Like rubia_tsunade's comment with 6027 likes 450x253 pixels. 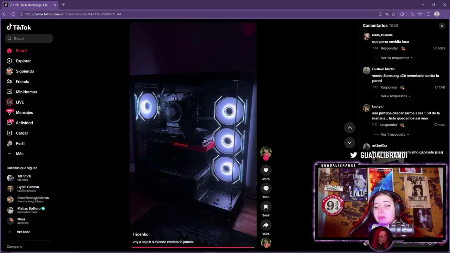click(x=435, y=48)
